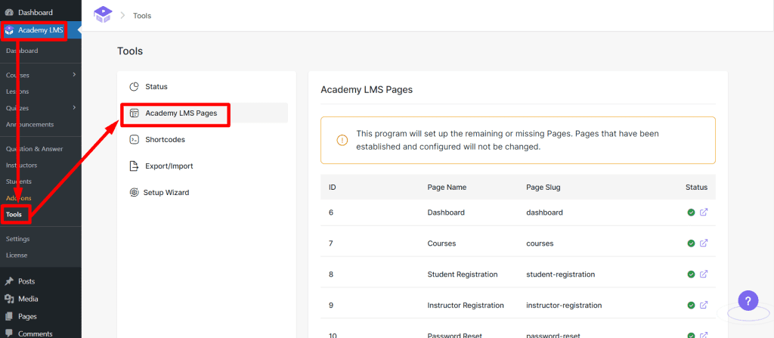
Task: Click the Academy LMS sidebar menu icon
Action: (x=9, y=31)
